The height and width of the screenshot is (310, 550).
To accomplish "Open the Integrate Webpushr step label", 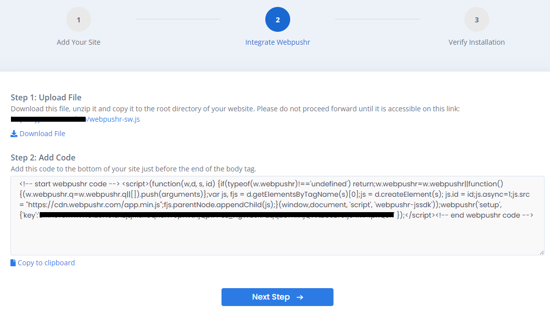I will [277, 42].
